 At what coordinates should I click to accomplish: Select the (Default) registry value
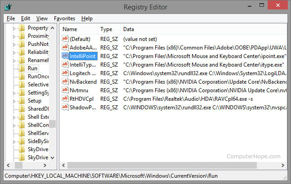pyautogui.click(x=80, y=39)
